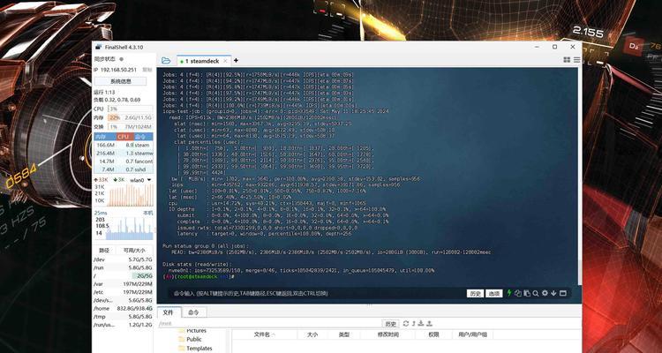Toggle fullscreen terminal window icon

point(562,293)
